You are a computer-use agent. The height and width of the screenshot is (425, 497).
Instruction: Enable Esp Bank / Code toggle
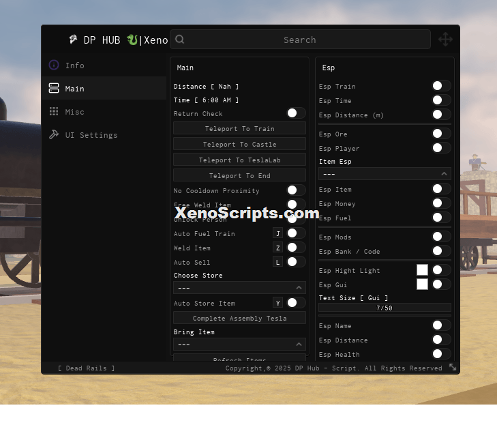click(442, 250)
